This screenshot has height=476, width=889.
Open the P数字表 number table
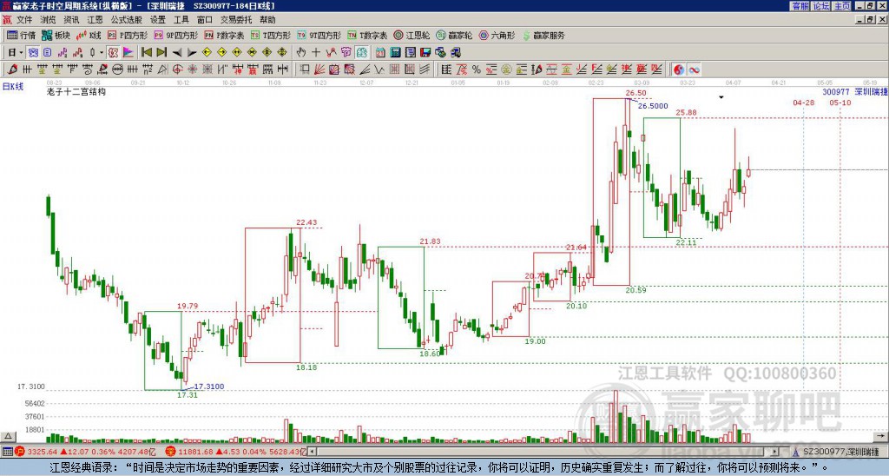225,35
